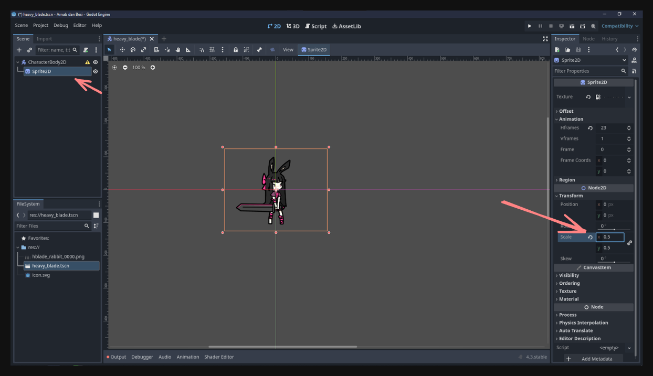Zoom out the 2D viewport
The image size is (653, 376).
pyautogui.click(x=125, y=68)
